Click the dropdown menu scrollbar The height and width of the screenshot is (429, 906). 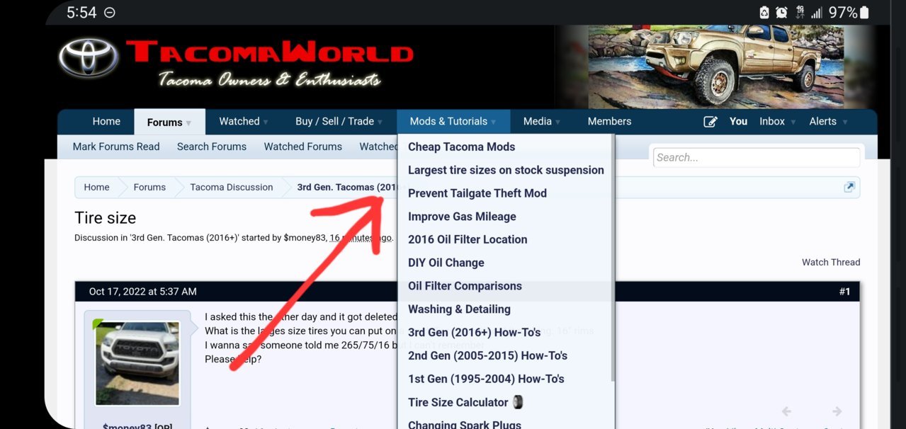point(612,258)
